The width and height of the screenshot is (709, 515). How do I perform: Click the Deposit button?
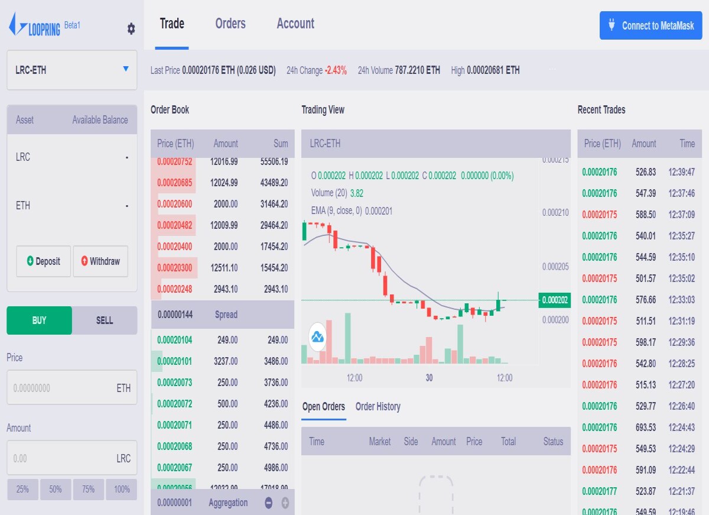point(43,261)
